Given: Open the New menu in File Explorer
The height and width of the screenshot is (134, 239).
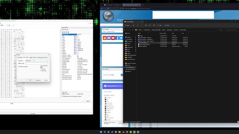Looking at the screenshot, I should pos(127,25).
